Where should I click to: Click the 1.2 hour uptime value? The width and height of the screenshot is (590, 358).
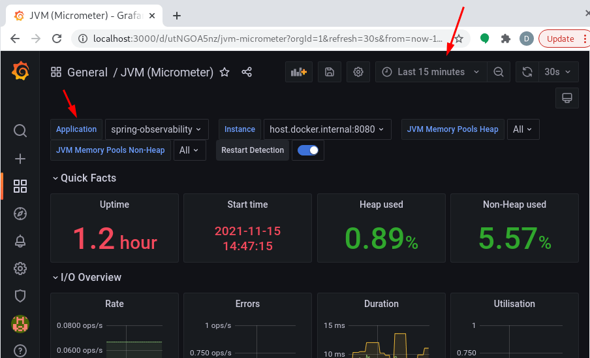point(114,238)
